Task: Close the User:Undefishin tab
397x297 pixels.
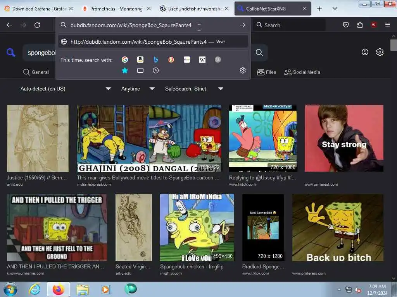Action: click(227, 9)
